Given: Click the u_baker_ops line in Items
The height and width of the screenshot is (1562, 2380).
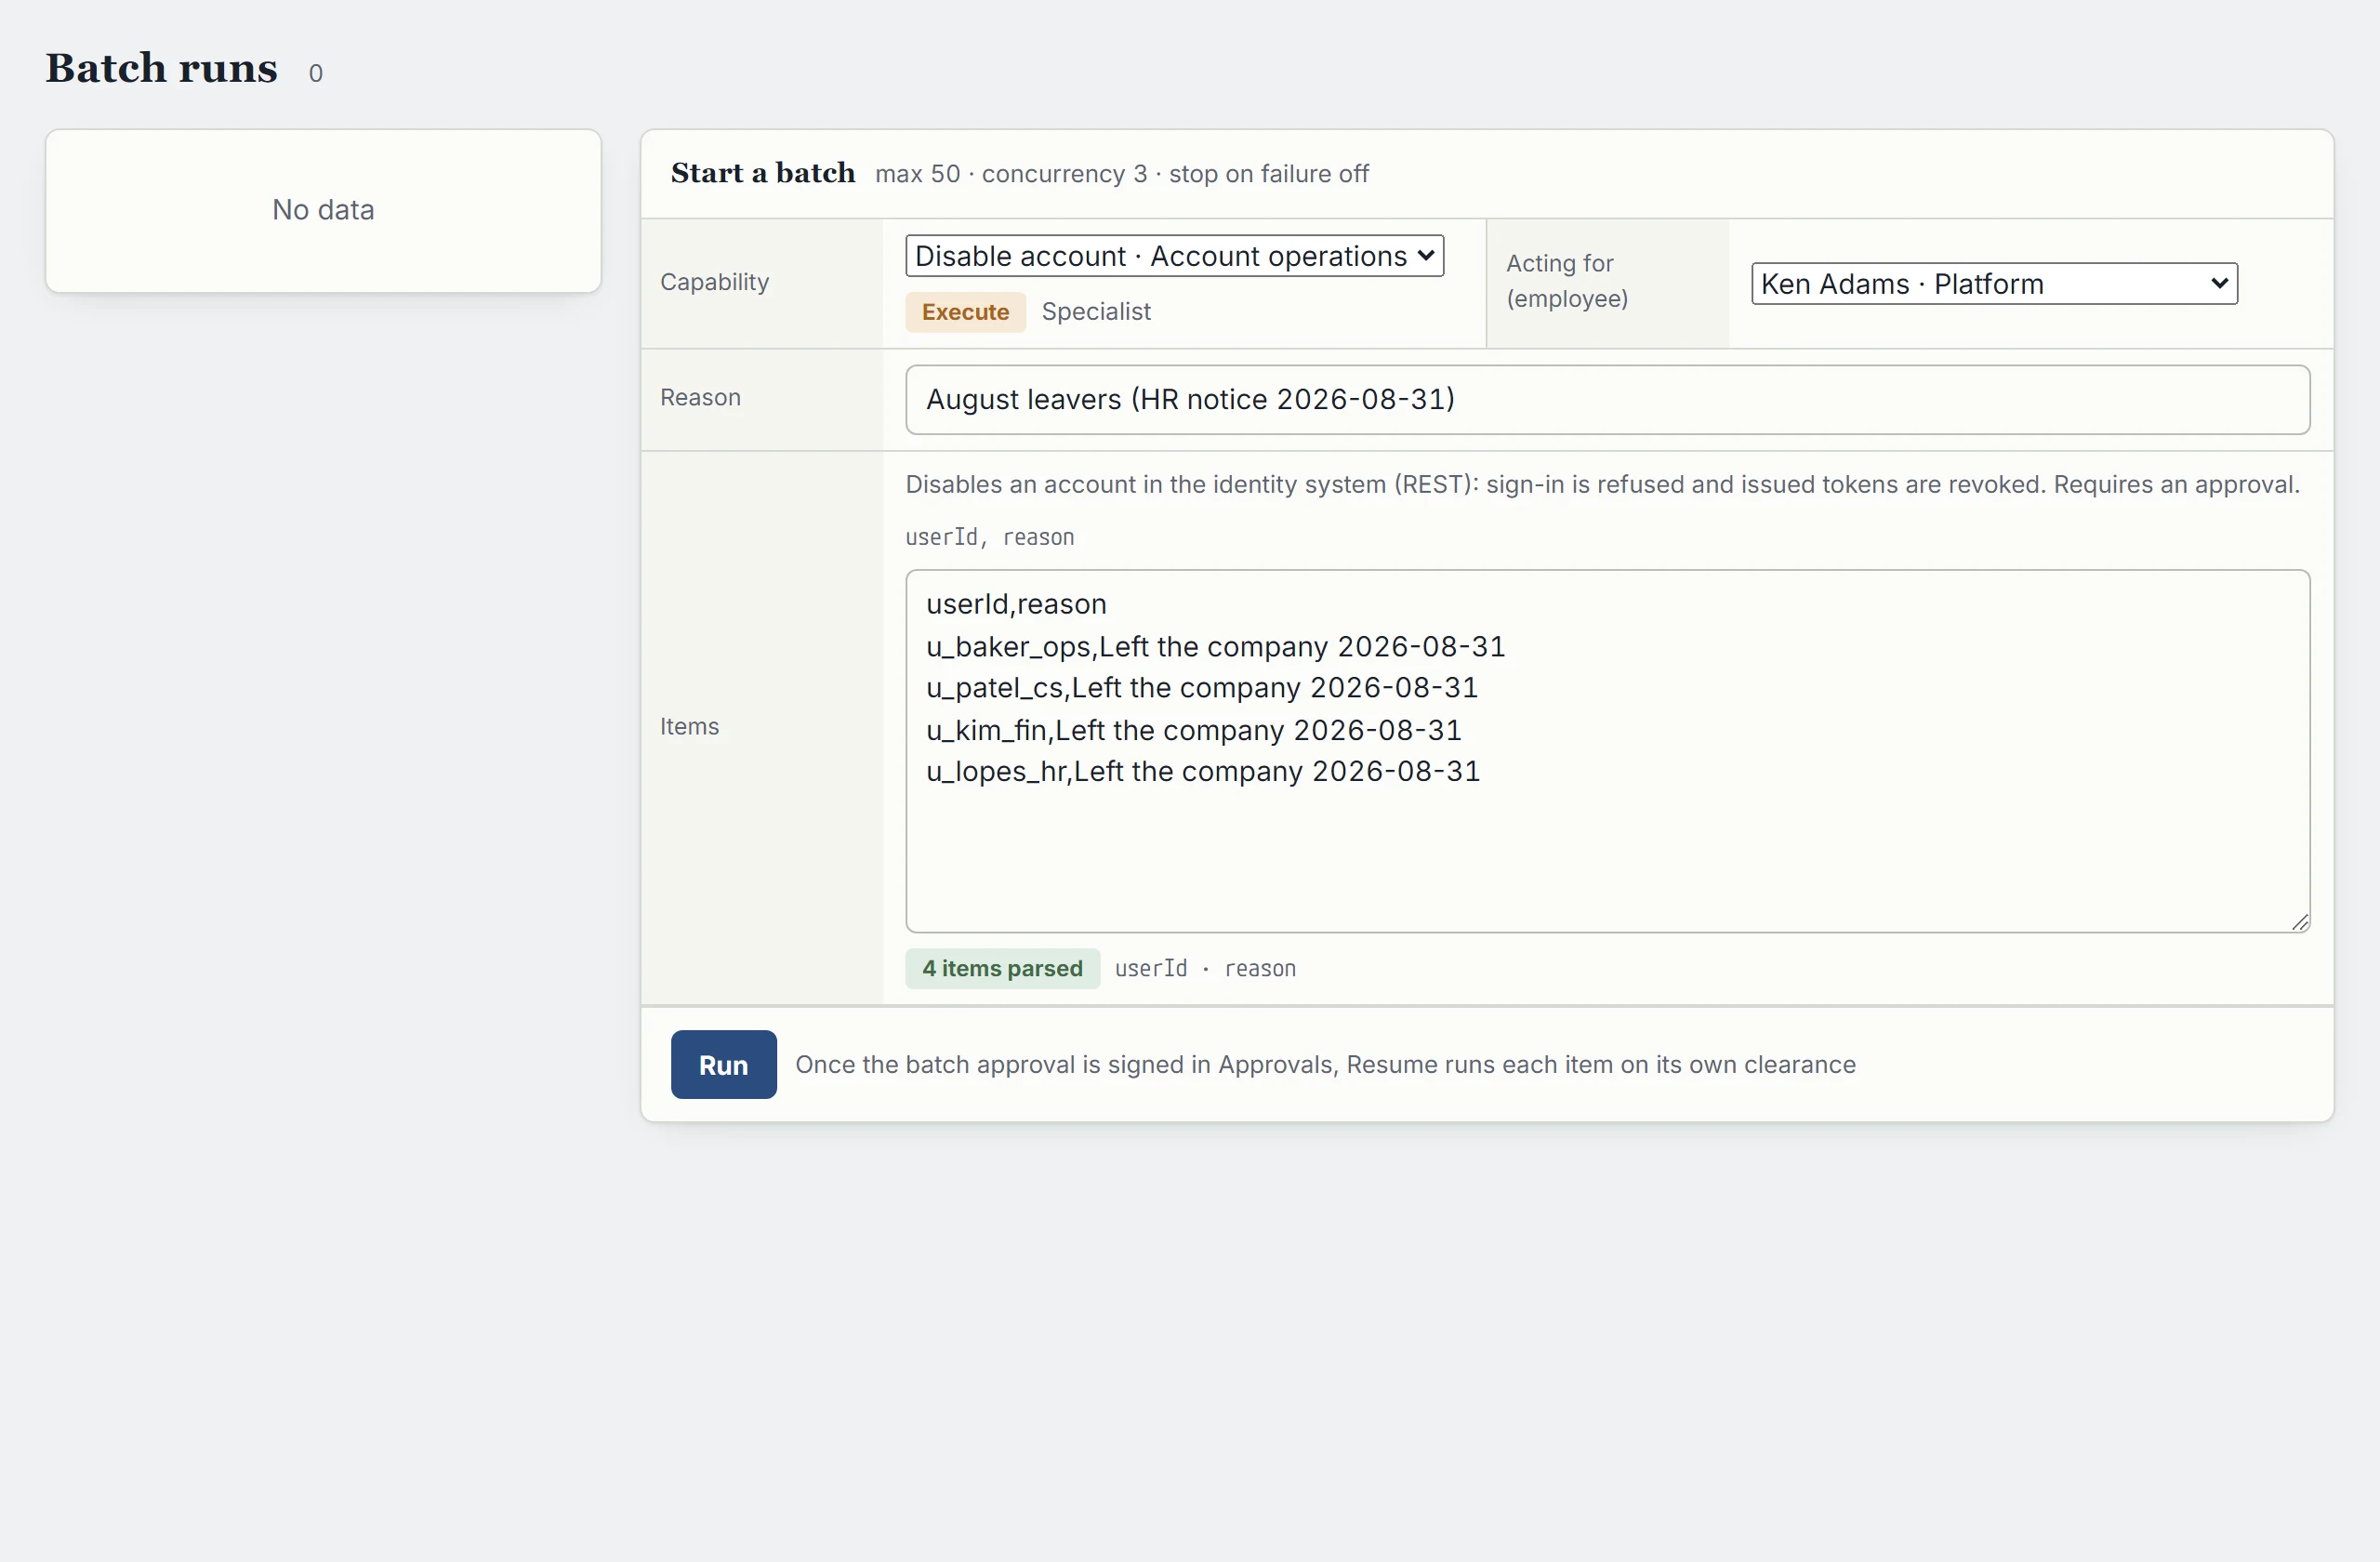Looking at the screenshot, I should [x=1215, y=647].
